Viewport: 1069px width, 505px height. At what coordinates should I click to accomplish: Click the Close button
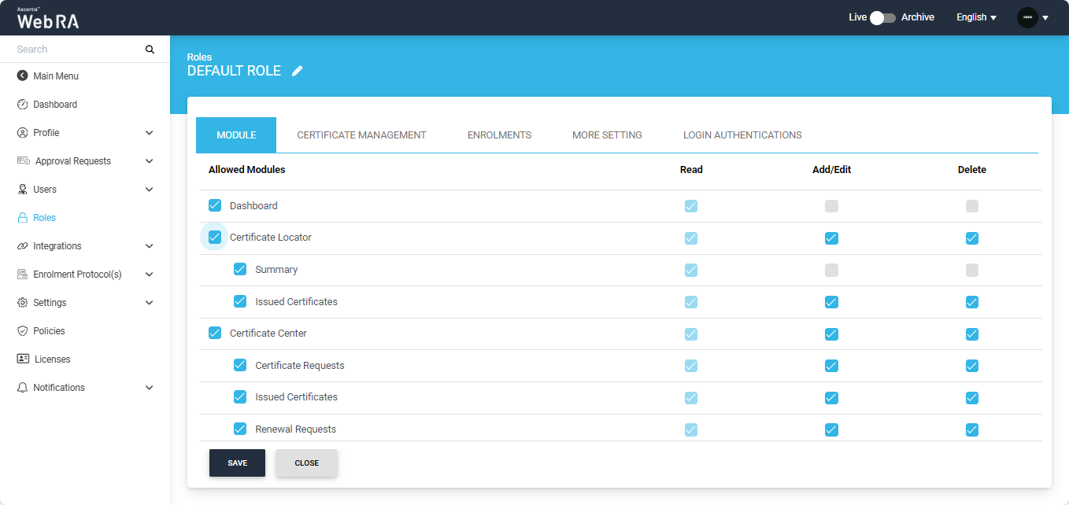click(x=306, y=463)
